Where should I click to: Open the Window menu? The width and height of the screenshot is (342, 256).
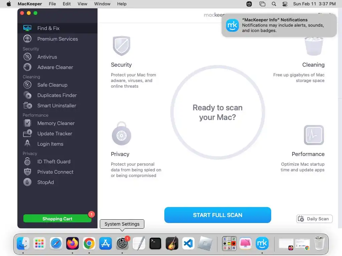coord(102,4)
